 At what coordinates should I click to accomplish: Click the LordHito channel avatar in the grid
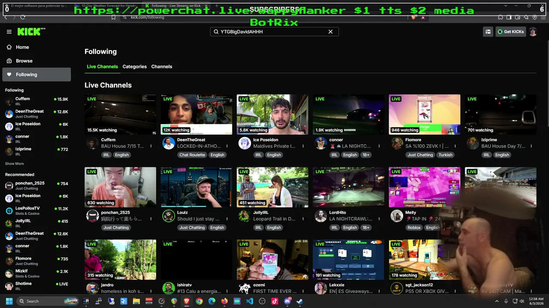coord(321,216)
